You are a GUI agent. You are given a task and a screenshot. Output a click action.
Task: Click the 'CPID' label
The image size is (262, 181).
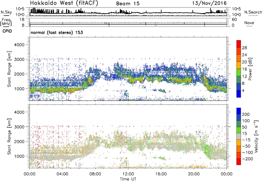tap(7, 31)
